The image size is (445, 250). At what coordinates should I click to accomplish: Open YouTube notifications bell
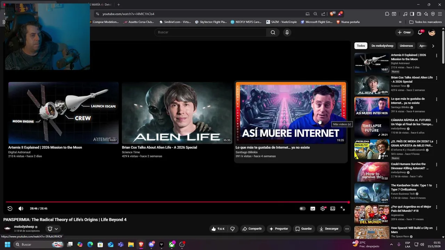420,32
